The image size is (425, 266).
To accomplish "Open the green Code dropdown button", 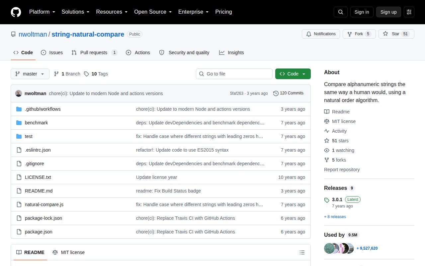I will point(293,74).
